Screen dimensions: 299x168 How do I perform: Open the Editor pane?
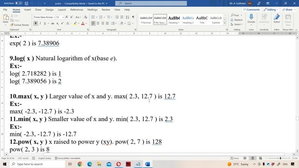(277, 19)
